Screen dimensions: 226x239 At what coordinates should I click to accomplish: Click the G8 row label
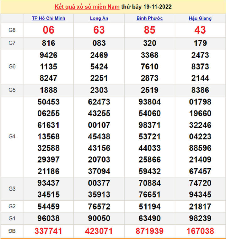12,30
